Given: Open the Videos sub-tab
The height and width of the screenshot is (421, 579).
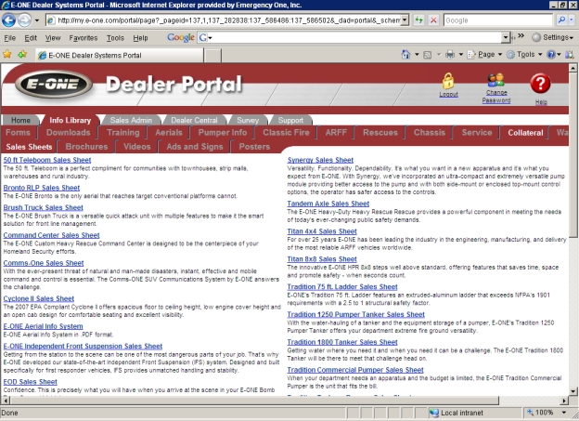Looking at the screenshot, I should (x=137, y=147).
